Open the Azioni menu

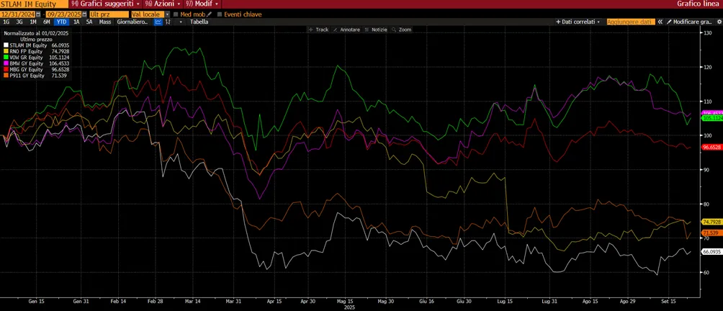[162, 4]
